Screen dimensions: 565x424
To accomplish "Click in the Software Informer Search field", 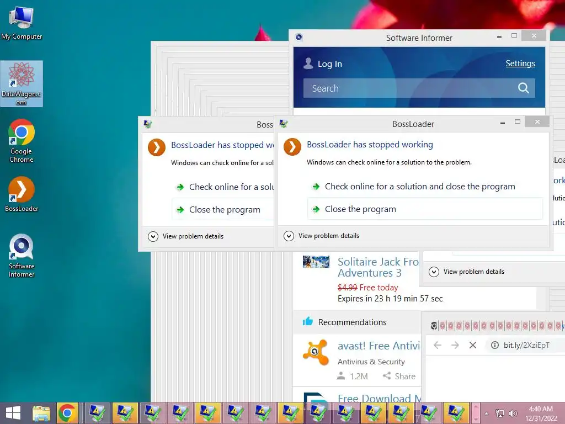I will pos(419,88).
